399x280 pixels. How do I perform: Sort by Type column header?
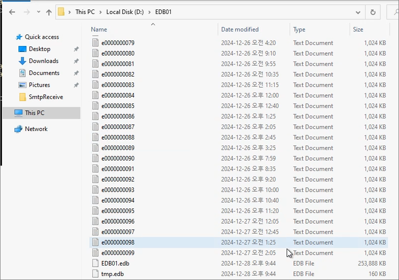(x=299, y=29)
